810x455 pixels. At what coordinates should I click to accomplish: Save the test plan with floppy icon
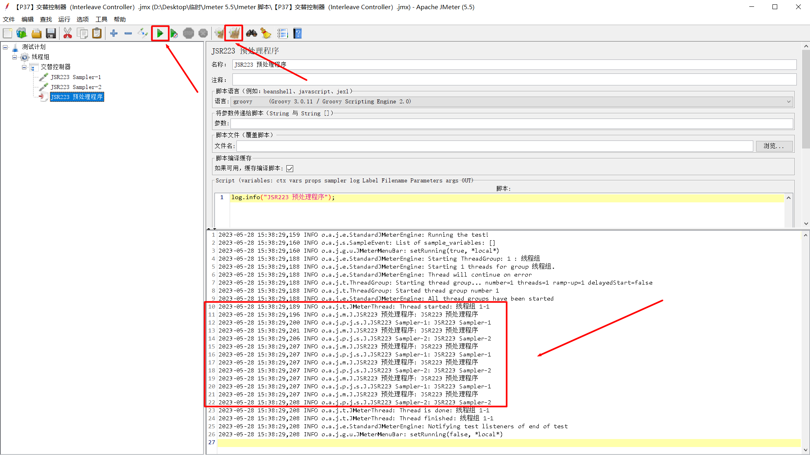(x=51, y=34)
